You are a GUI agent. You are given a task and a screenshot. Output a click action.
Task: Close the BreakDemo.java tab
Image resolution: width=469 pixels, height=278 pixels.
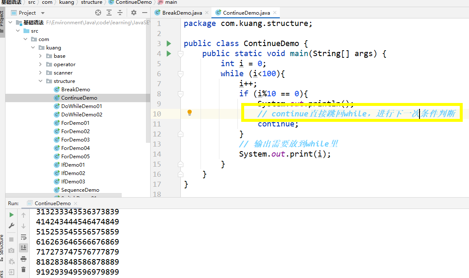(x=207, y=13)
